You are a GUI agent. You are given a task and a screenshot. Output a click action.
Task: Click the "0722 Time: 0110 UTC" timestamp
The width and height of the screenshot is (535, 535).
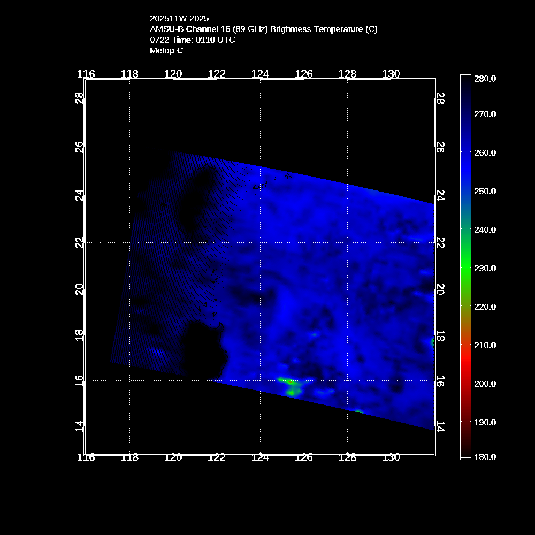(192, 40)
